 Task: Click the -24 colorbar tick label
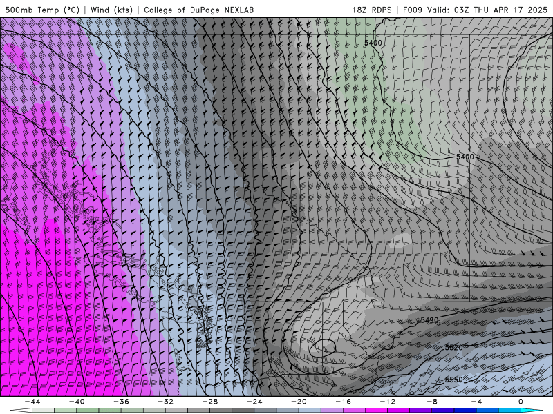click(254, 402)
